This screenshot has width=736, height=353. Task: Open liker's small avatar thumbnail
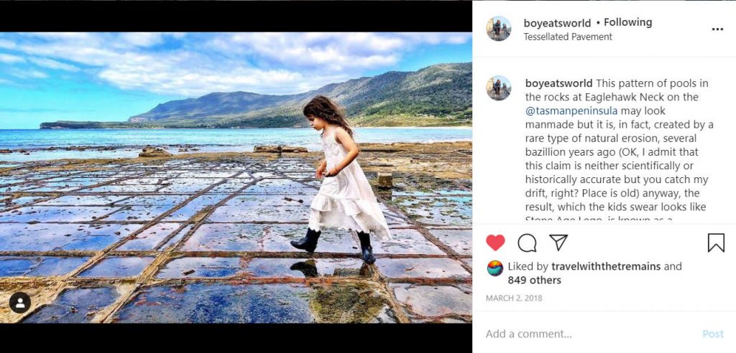(x=495, y=268)
